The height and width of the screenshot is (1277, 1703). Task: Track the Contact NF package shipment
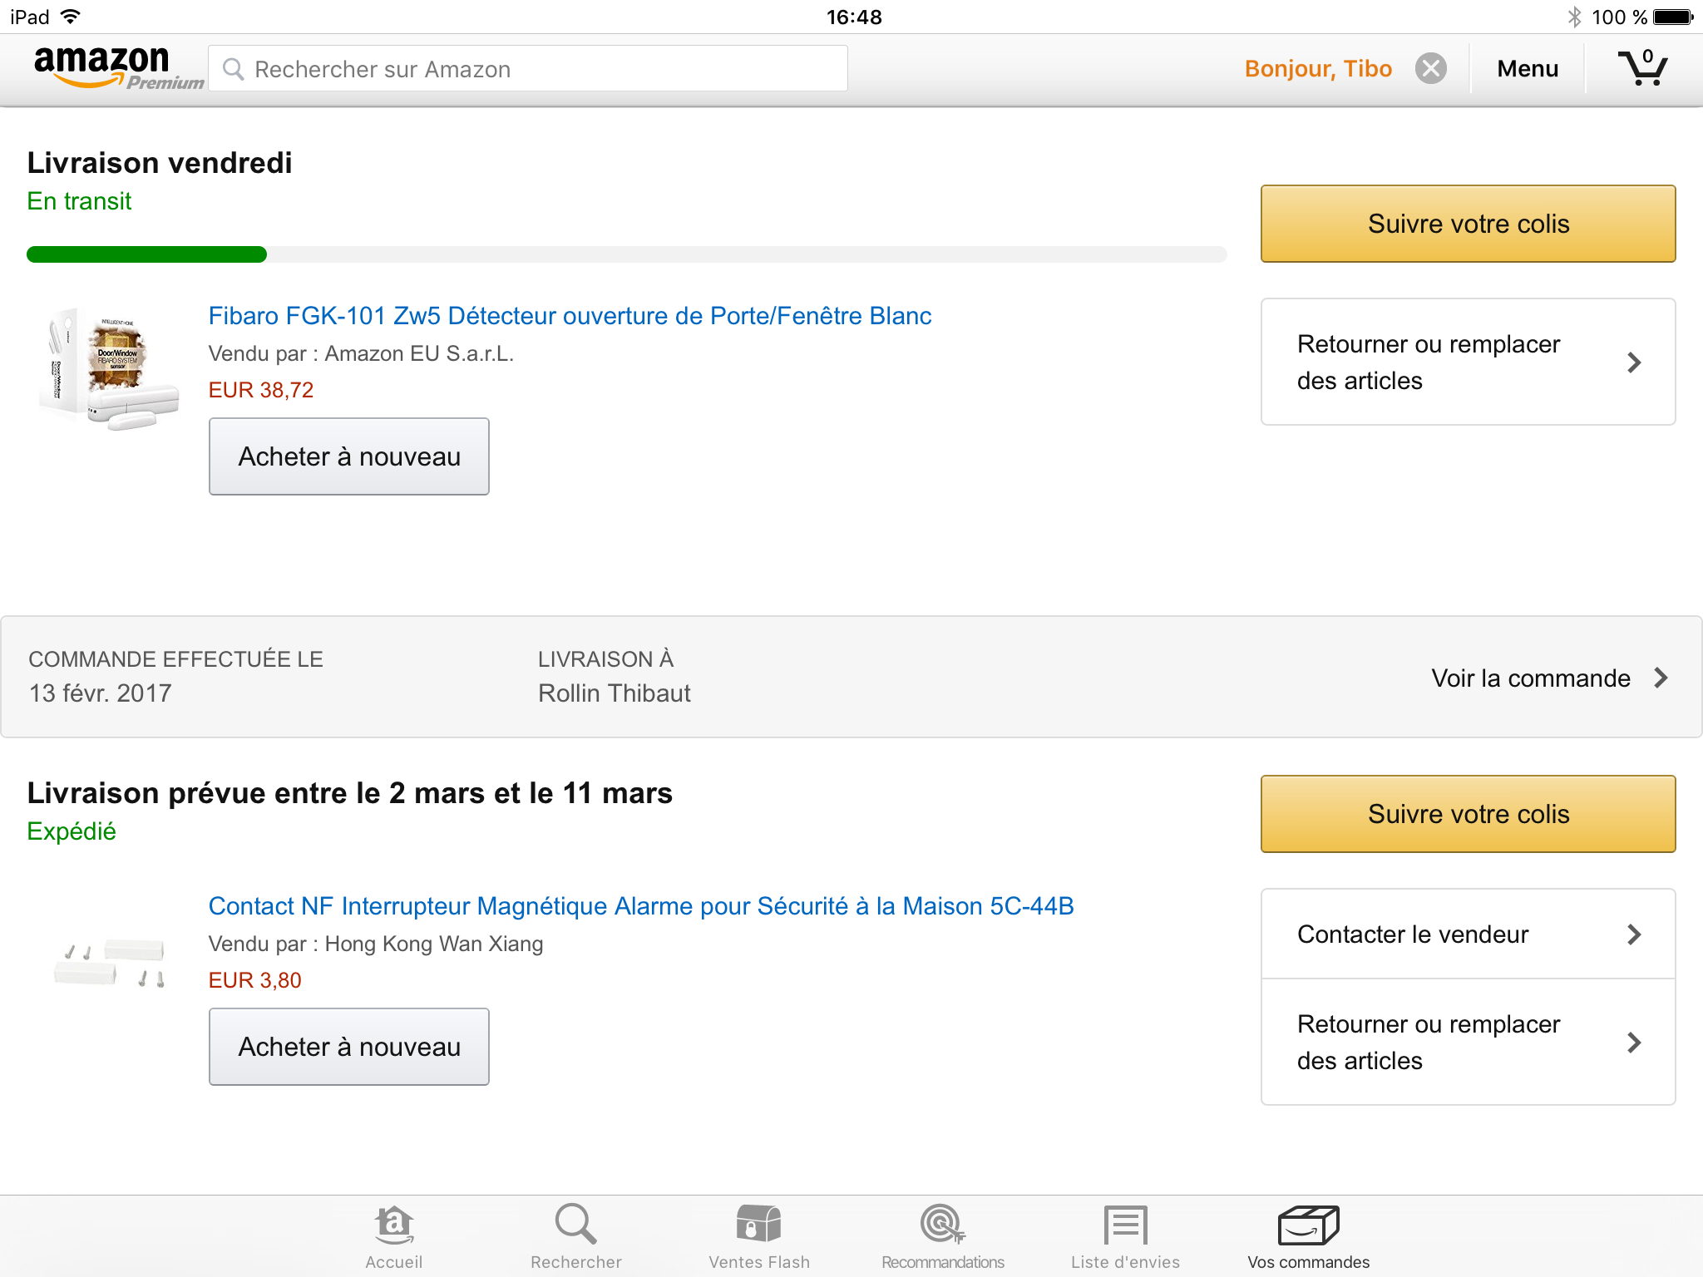point(1469,814)
